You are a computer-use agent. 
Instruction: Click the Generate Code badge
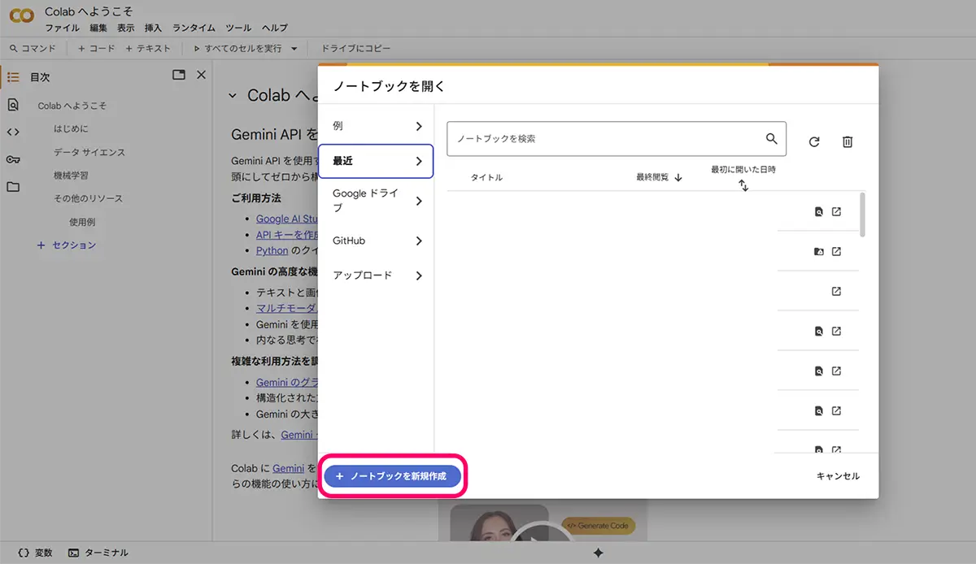coord(598,526)
